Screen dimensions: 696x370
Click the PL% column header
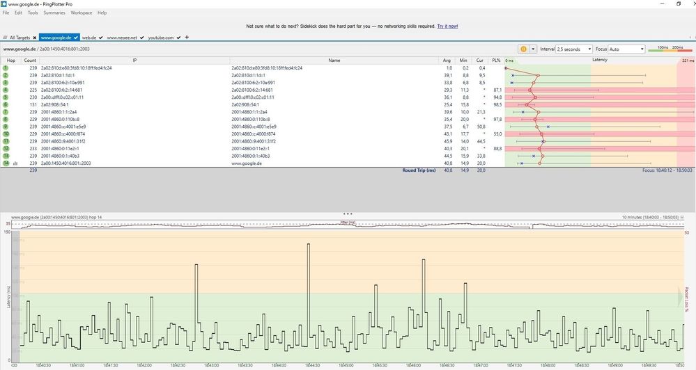pos(496,61)
